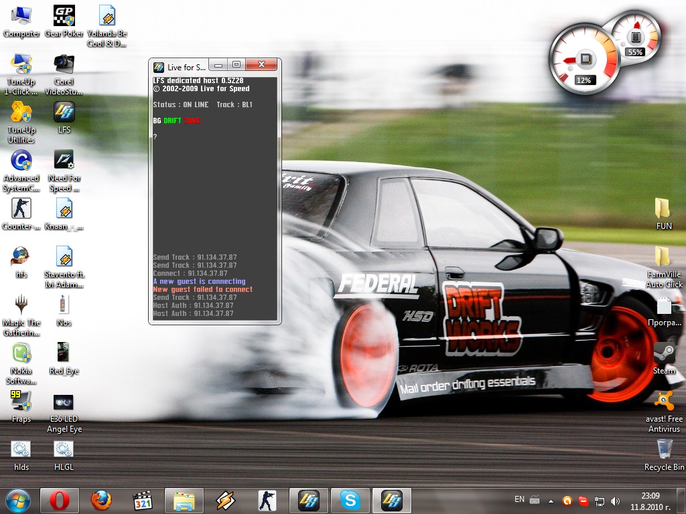Close the Live for Speed host window
Screen dimensions: 686x514
261,65
